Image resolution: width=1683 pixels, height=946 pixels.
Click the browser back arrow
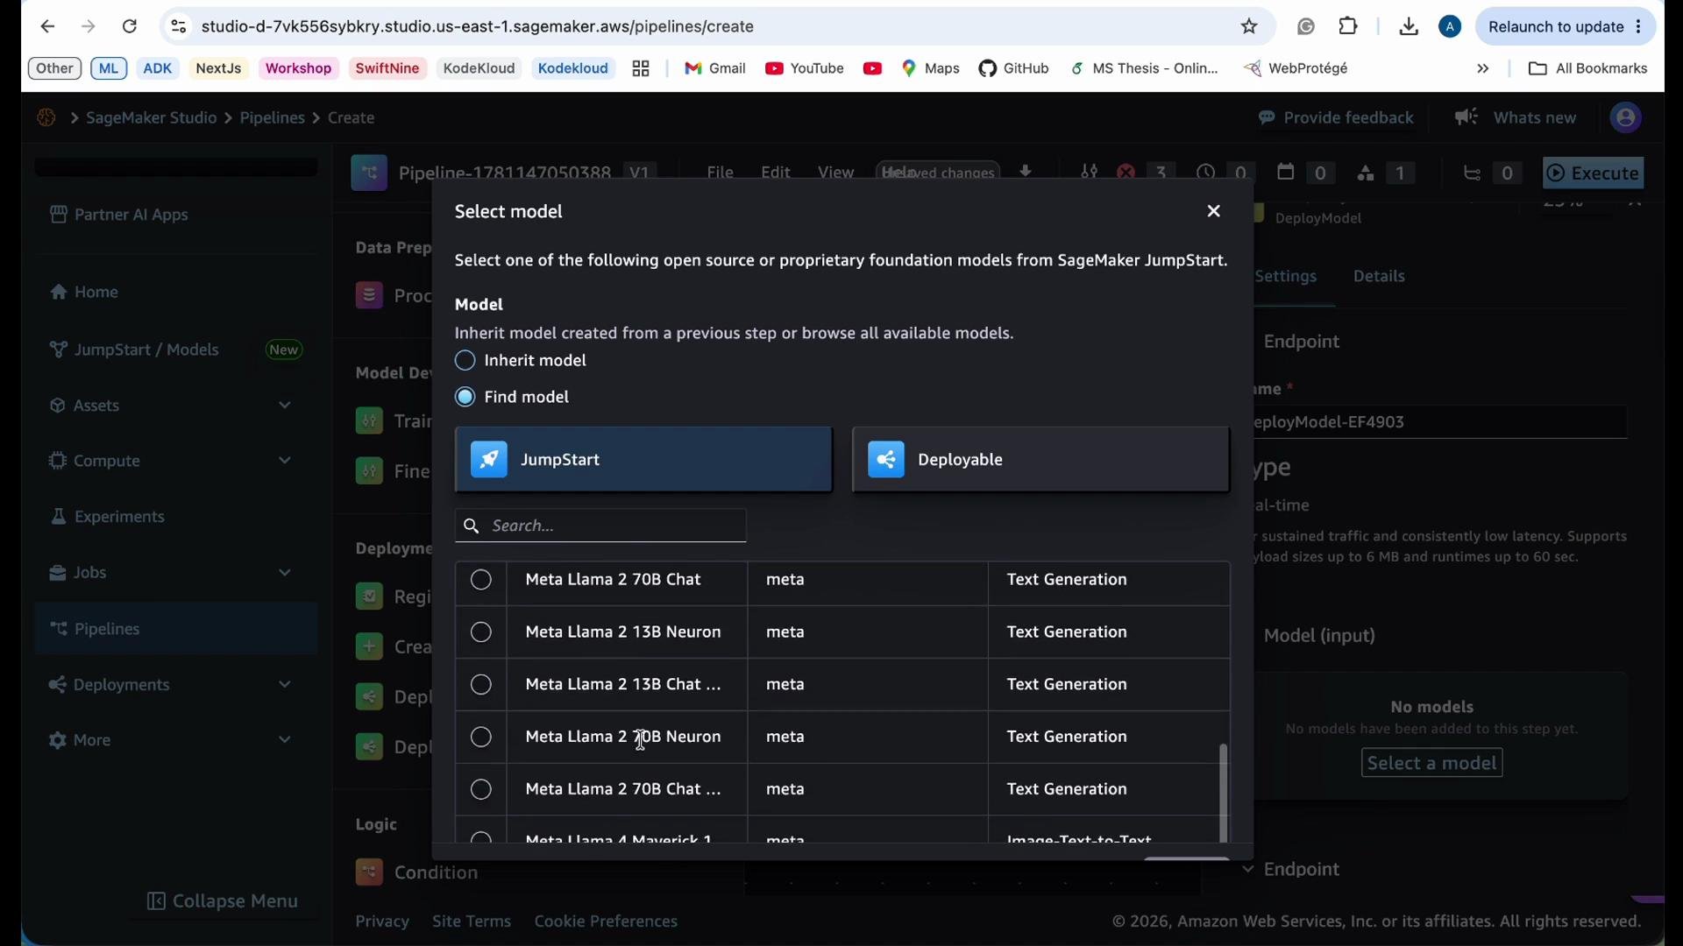(47, 27)
